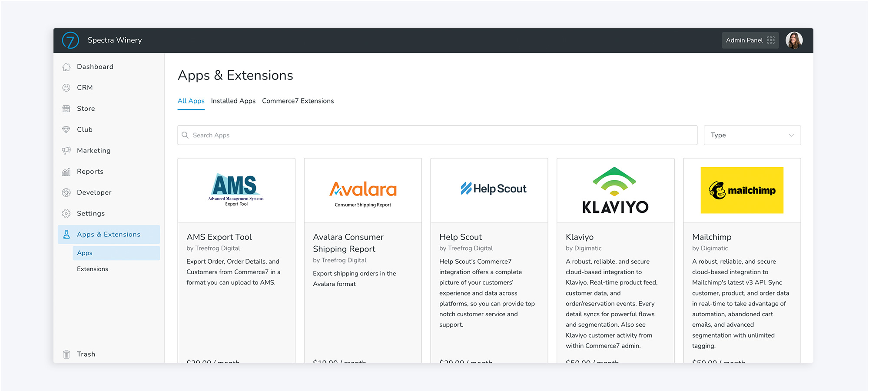Click the Apps & Extensions flask icon

click(x=66, y=235)
